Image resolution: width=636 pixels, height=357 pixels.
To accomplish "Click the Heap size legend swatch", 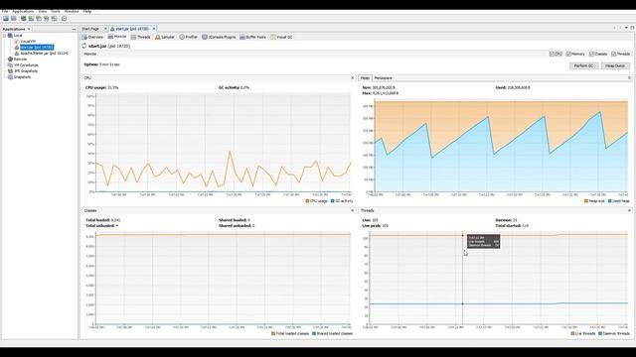I will 586,200.
